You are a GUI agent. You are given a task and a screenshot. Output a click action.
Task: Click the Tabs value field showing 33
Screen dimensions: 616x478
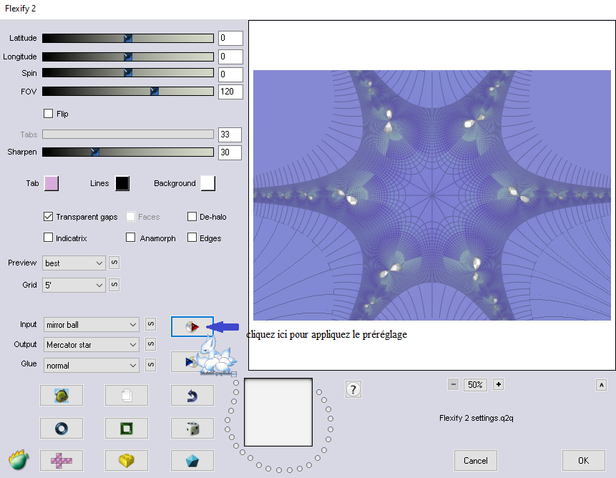[x=230, y=135]
